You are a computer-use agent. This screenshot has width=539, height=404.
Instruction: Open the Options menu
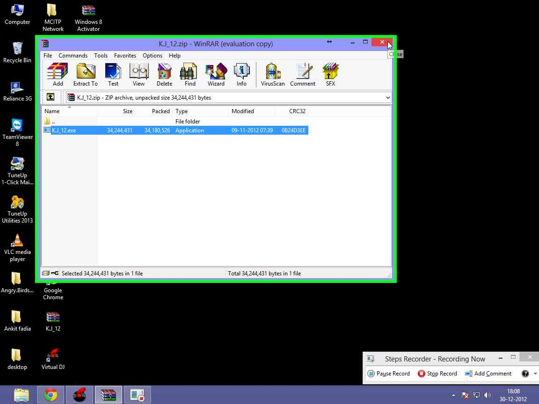coord(152,55)
